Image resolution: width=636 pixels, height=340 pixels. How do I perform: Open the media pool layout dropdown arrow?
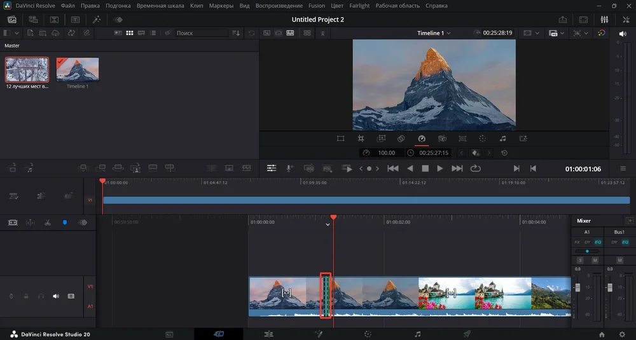pyautogui.click(x=16, y=33)
